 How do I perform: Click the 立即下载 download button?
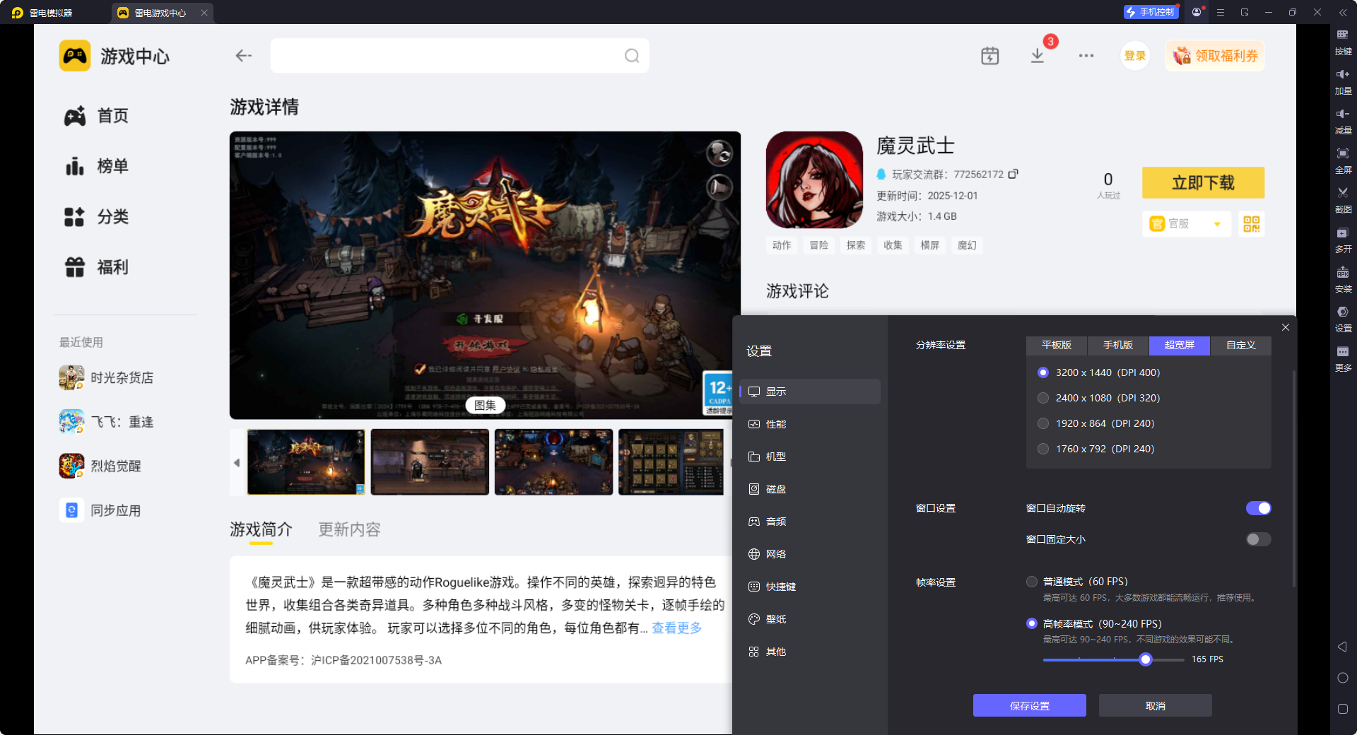pos(1202,182)
